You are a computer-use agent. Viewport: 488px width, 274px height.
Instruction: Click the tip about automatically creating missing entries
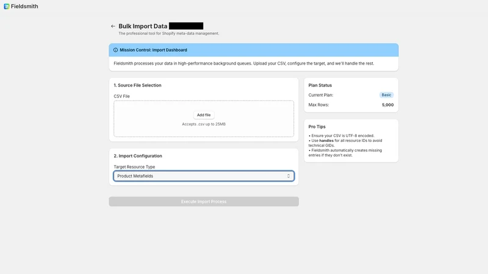pyautogui.click(x=345, y=153)
